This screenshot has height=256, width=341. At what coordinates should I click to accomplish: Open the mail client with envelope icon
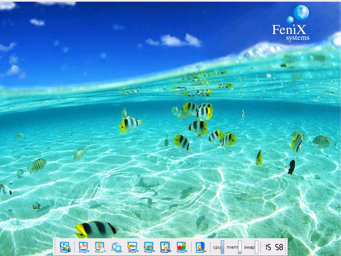tap(100, 247)
